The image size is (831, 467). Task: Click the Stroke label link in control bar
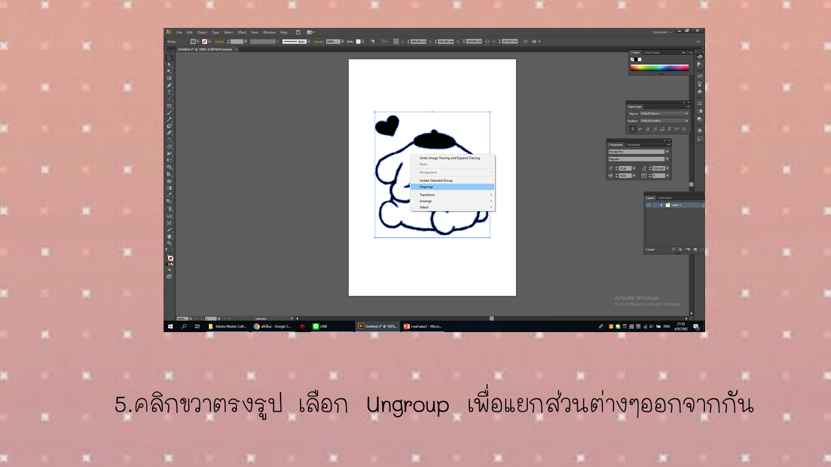point(219,42)
